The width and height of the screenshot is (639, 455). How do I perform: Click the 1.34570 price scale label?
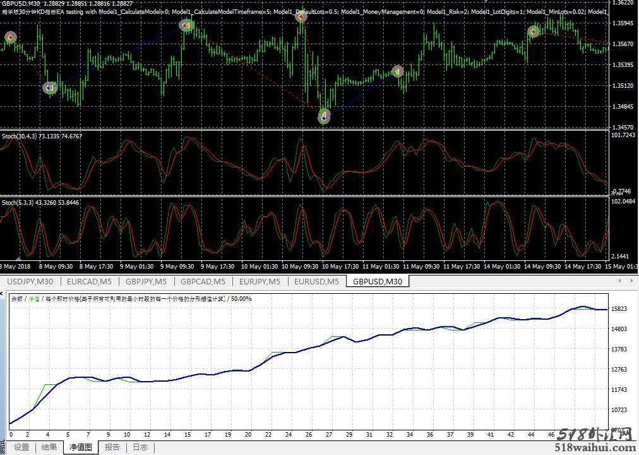623,127
